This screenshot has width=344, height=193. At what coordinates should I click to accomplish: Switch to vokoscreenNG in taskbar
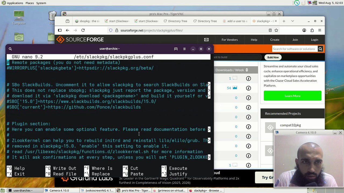click(97, 191)
